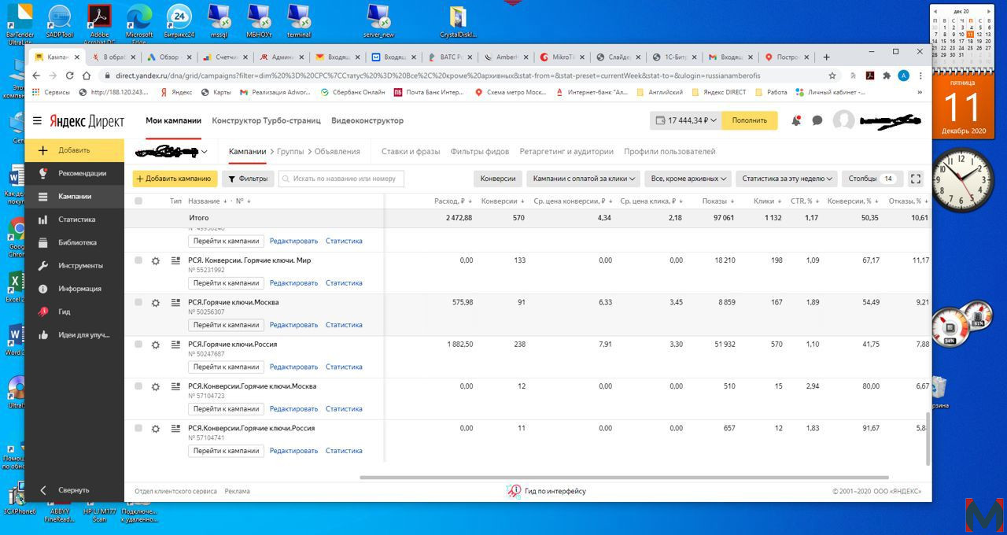Bookmark this page with star icon
The height and width of the screenshot is (535, 1007).
832,76
